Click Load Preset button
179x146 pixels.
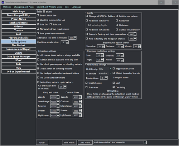[85, 142]
